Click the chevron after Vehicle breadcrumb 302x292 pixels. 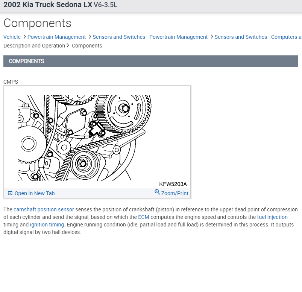tap(24, 37)
